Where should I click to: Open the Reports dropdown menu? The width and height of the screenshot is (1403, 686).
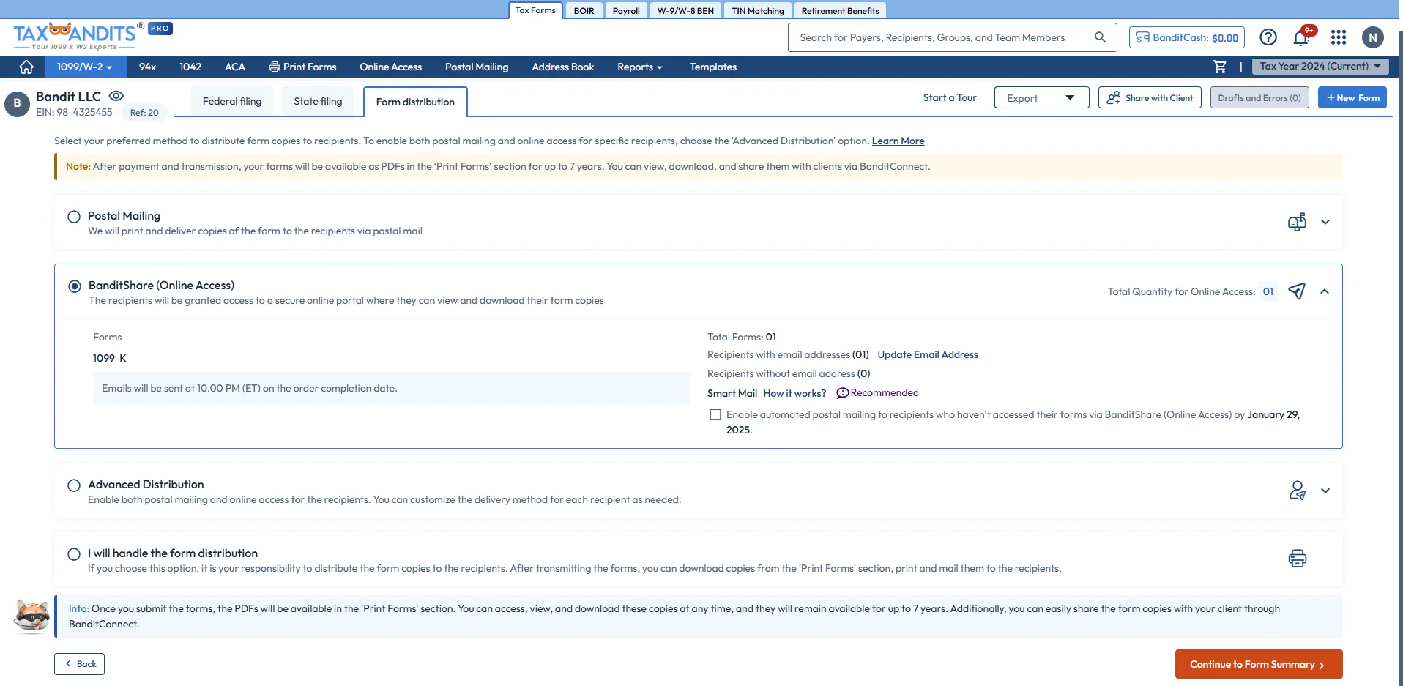pos(640,67)
